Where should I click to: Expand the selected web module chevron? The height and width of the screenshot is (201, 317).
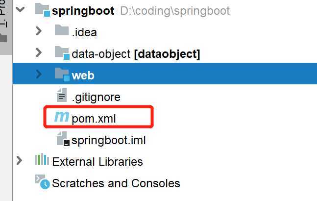click(39, 74)
